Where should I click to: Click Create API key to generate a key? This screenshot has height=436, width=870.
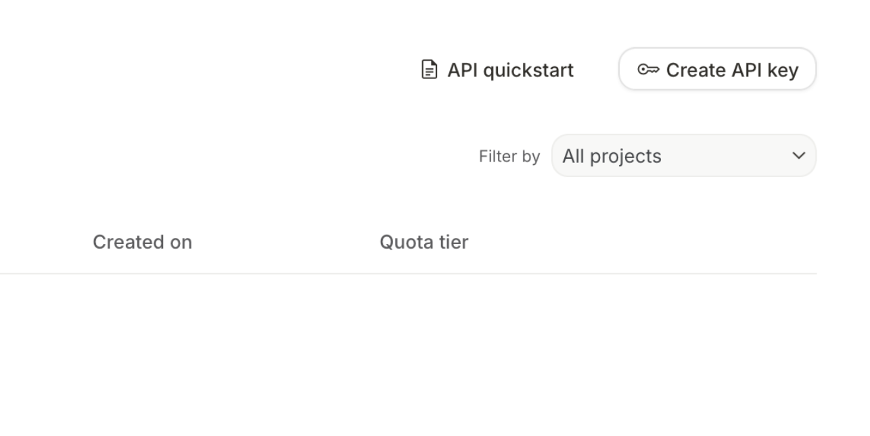[x=717, y=69]
